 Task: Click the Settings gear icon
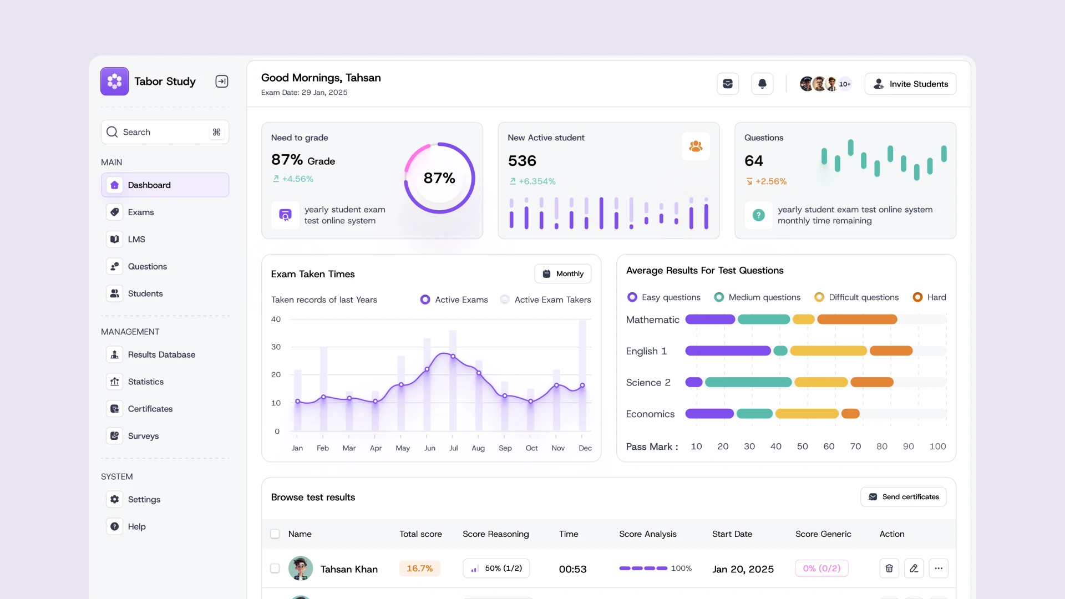point(114,500)
